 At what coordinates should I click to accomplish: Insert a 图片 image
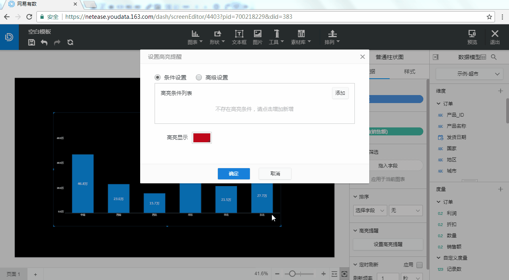(258, 37)
